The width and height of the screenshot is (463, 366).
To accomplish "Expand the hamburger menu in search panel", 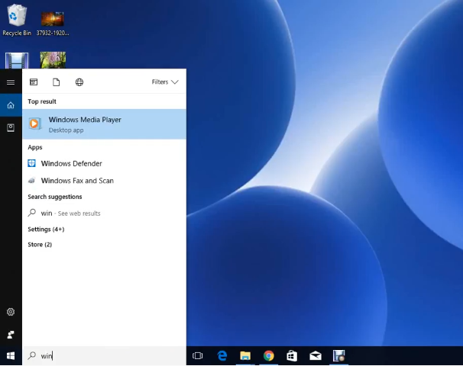I will tap(11, 82).
